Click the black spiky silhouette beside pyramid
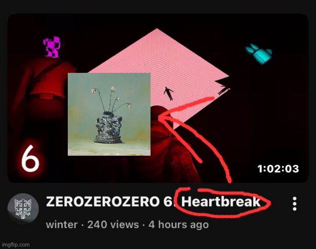 (x=222, y=86)
